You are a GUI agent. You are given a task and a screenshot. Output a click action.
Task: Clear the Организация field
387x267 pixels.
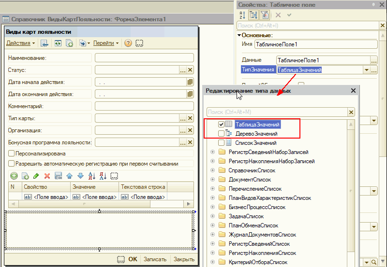pyautogui.click(x=190, y=130)
